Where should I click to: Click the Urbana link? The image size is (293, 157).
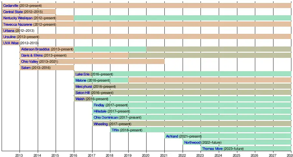[x=9, y=31]
